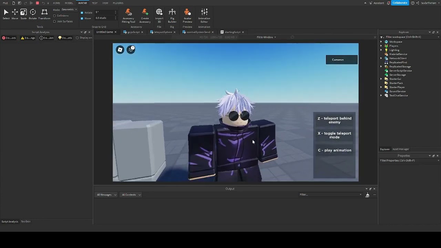Uncheck the Rotate snap checkbox
The width and height of the screenshot is (441, 248).
[82, 13]
